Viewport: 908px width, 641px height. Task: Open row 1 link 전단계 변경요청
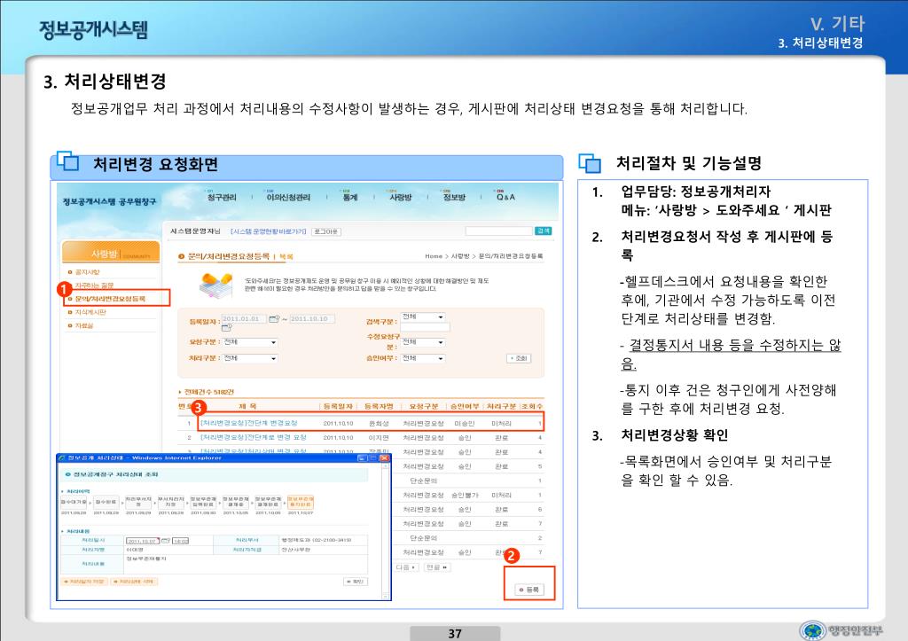(249, 423)
